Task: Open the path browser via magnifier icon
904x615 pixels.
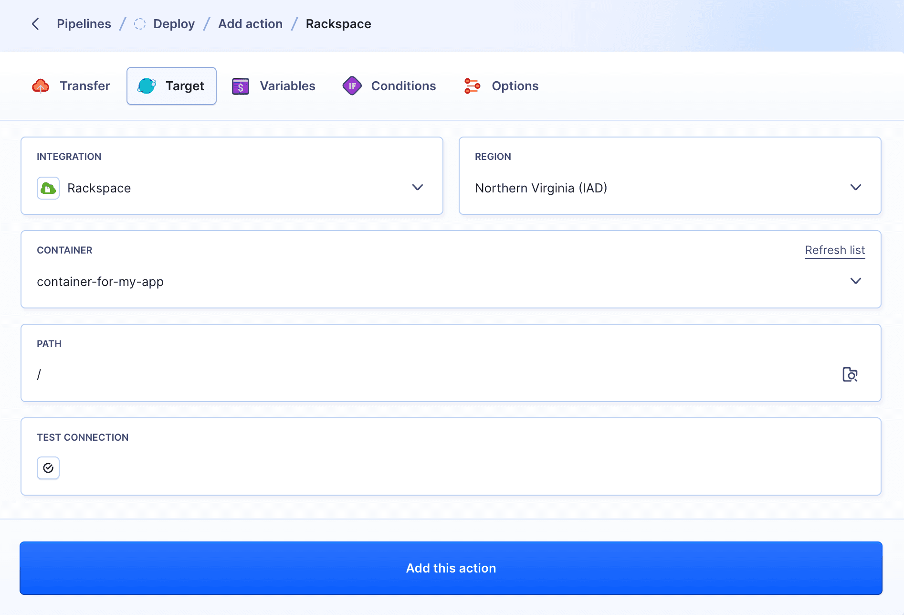Action: pyautogui.click(x=850, y=375)
